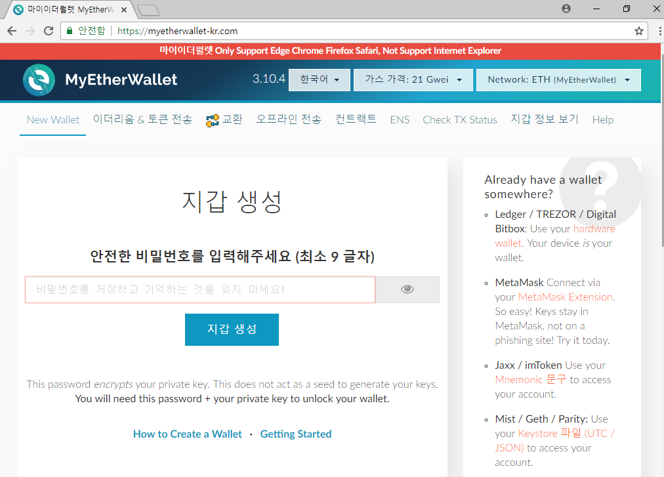Click the 3.10.4 version text

pyautogui.click(x=269, y=79)
